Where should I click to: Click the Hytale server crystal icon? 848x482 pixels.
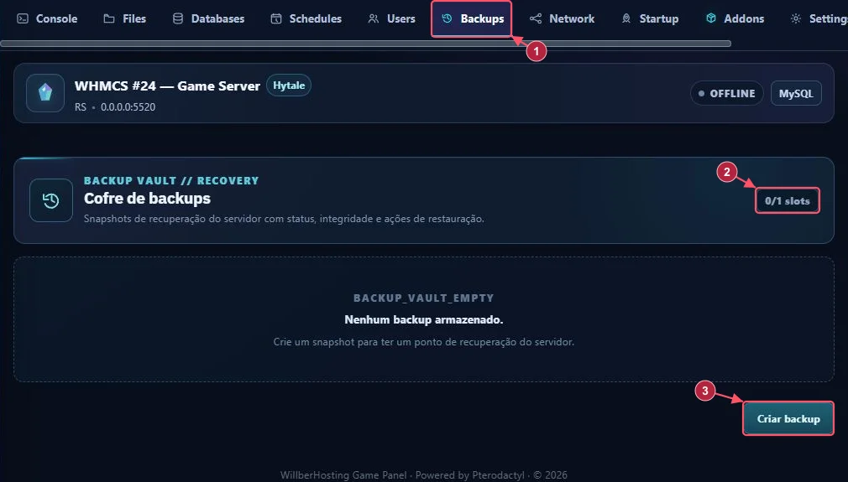pyautogui.click(x=45, y=93)
